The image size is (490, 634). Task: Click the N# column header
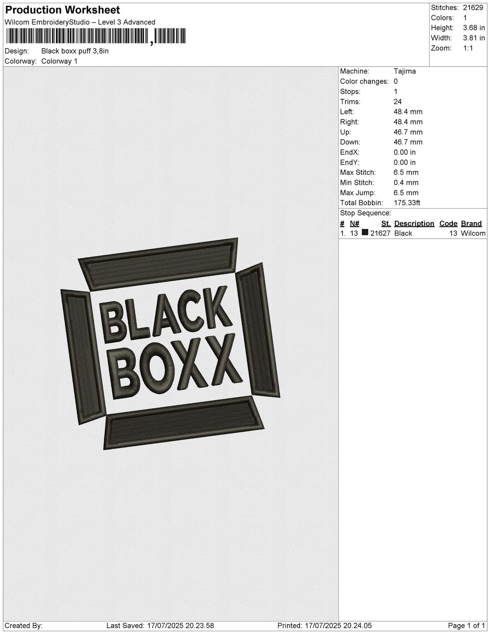(x=354, y=223)
